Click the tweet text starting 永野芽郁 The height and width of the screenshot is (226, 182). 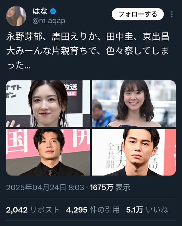(88, 52)
